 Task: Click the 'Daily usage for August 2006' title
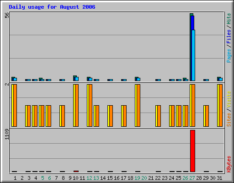(x=52, y=7)
